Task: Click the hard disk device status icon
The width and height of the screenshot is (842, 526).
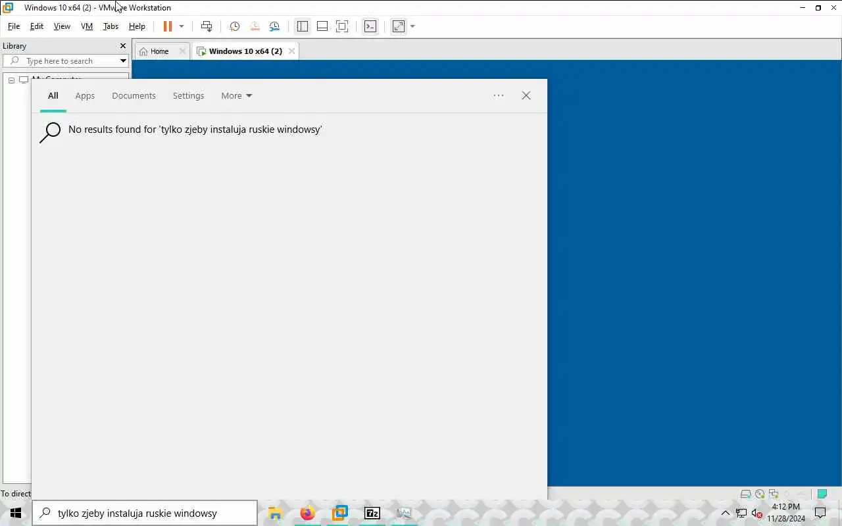Action: click(x=746, y=494)
